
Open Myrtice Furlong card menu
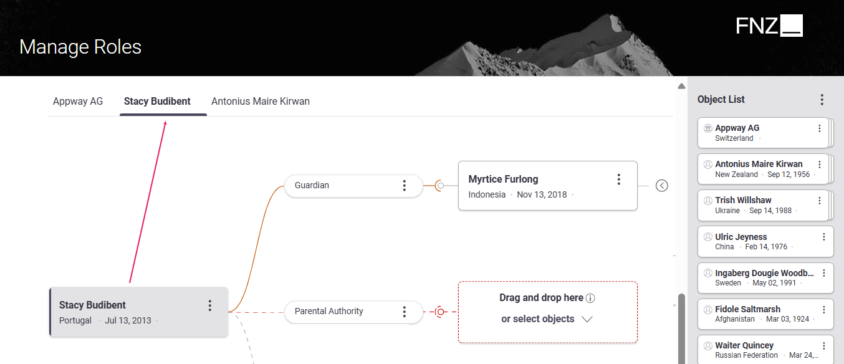pos(618,180)
